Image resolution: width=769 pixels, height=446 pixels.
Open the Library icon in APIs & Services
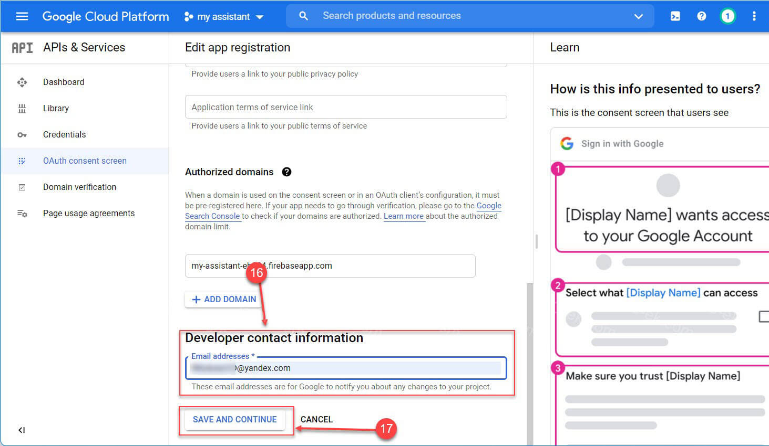[x=22, y=108]
